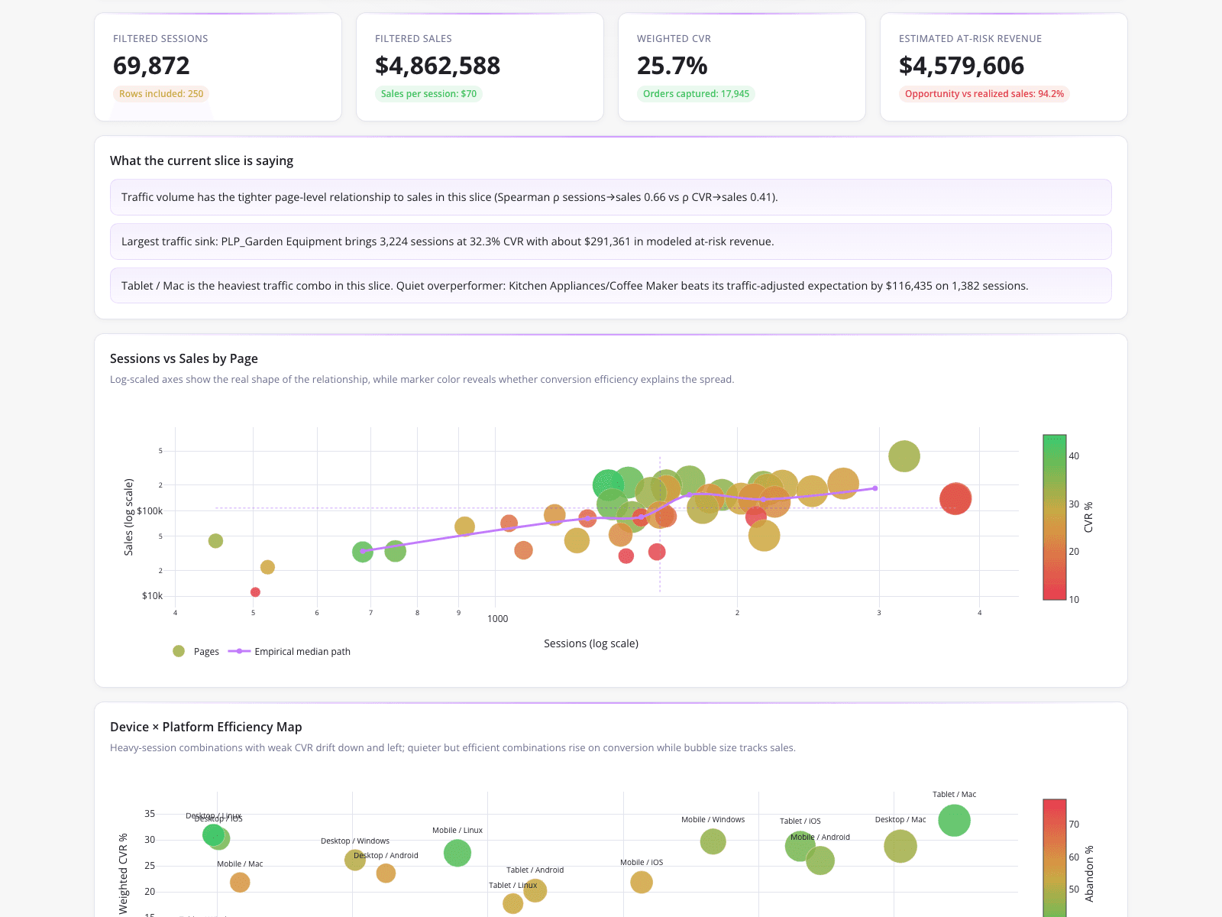Toggle the Pages legend entry
1222x917 pixels.
click(x=196, y=651)
